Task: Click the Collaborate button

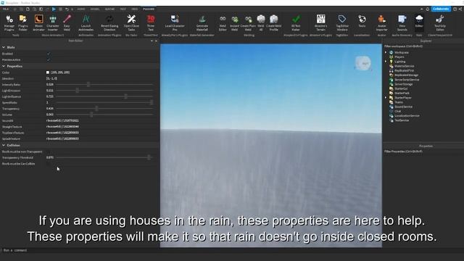Action: (441, 9)
